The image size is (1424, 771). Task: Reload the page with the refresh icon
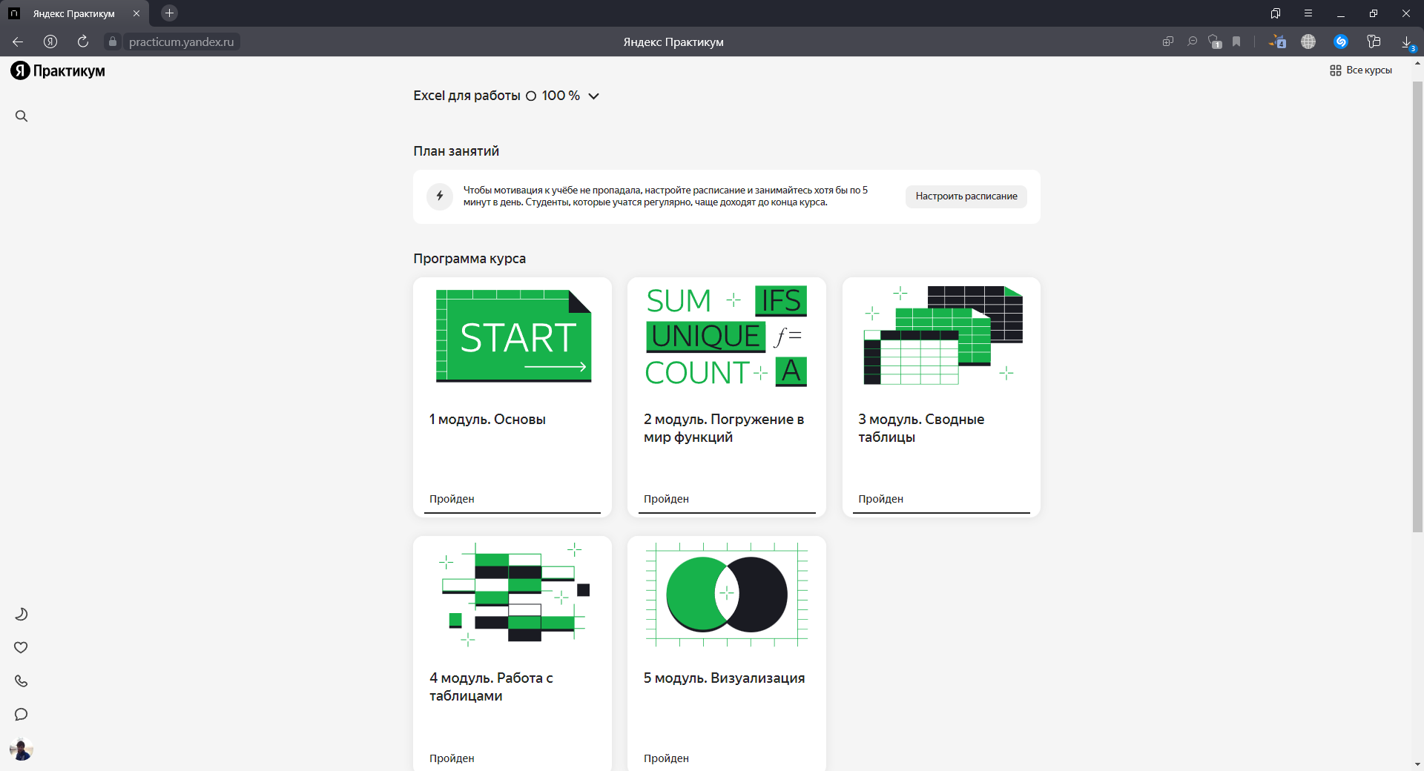(83, 42)
